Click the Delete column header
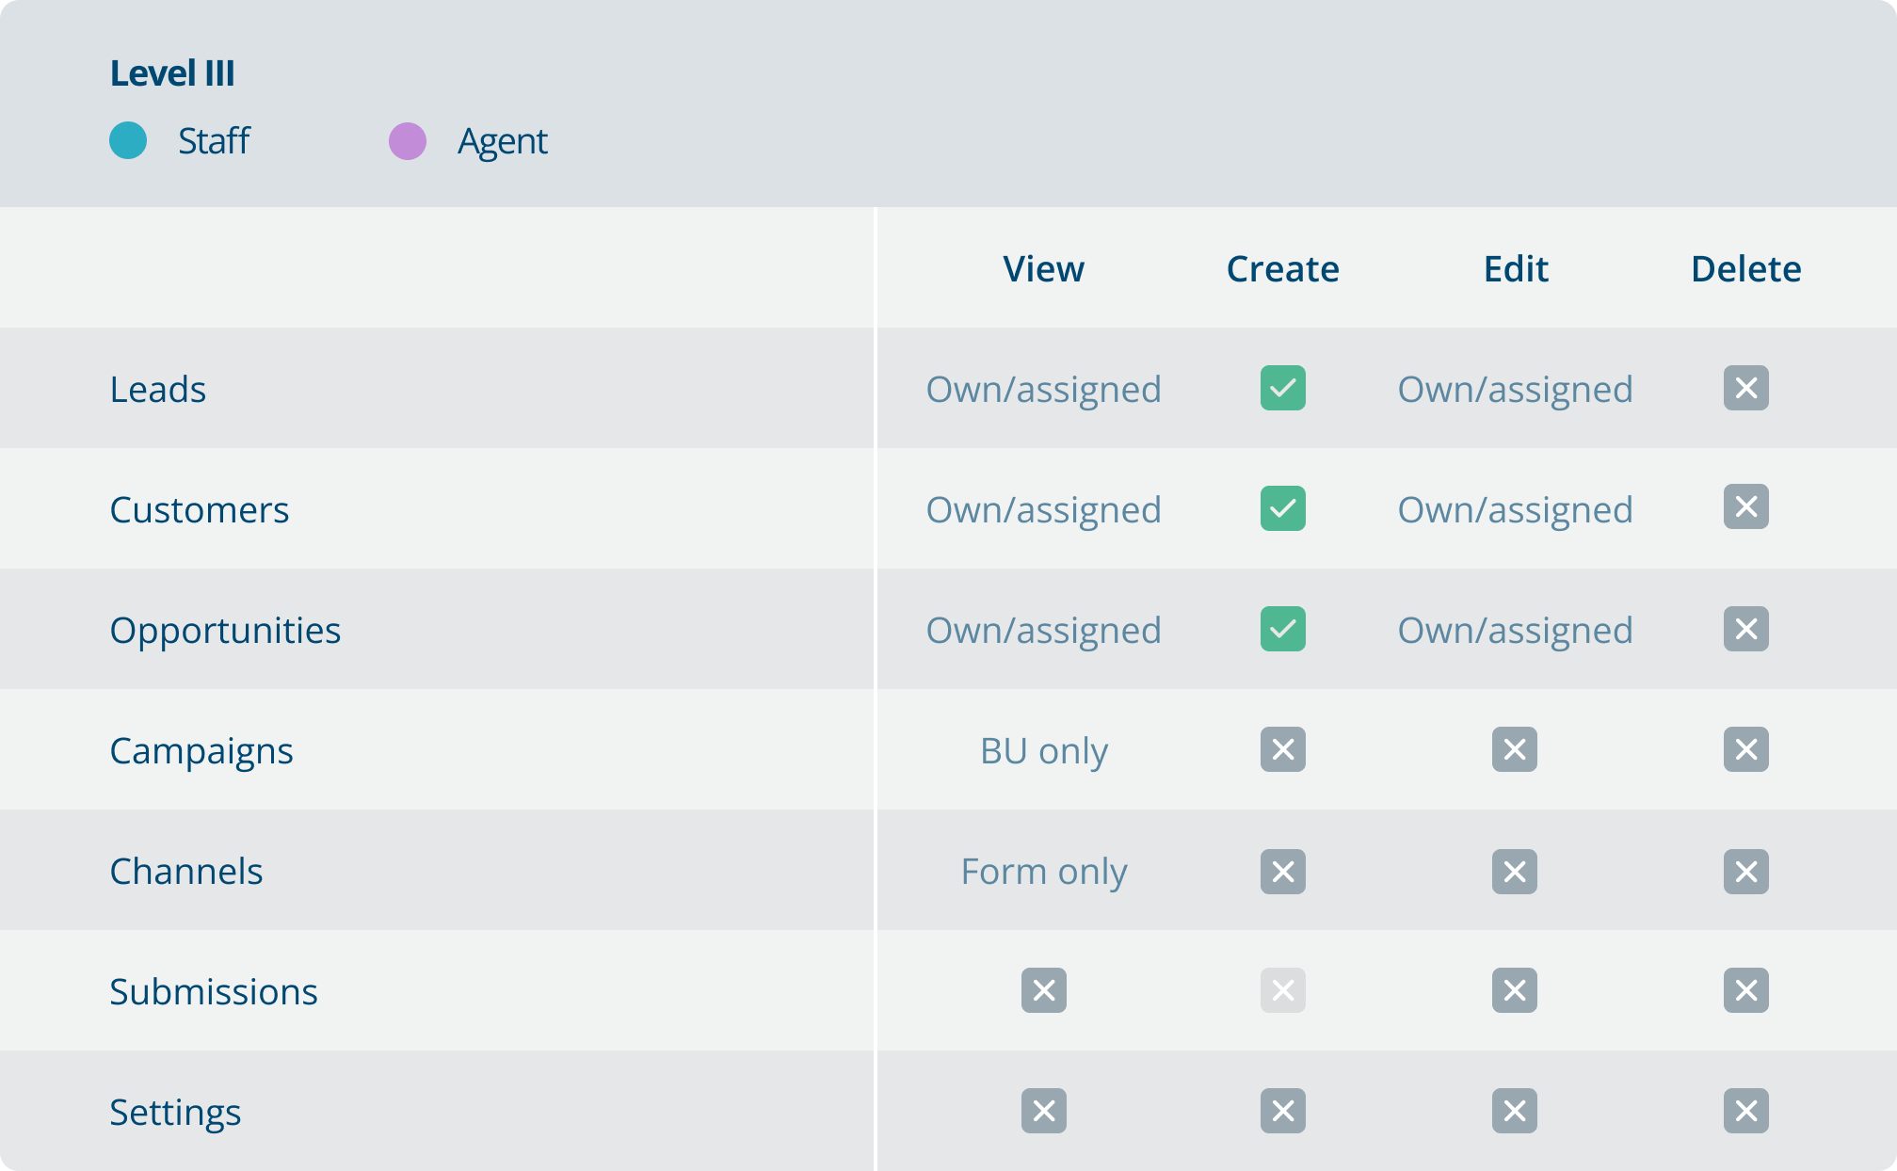 click(1745, 269)
